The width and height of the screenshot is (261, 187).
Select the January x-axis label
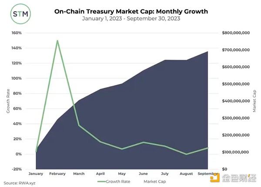click(36, 174)
